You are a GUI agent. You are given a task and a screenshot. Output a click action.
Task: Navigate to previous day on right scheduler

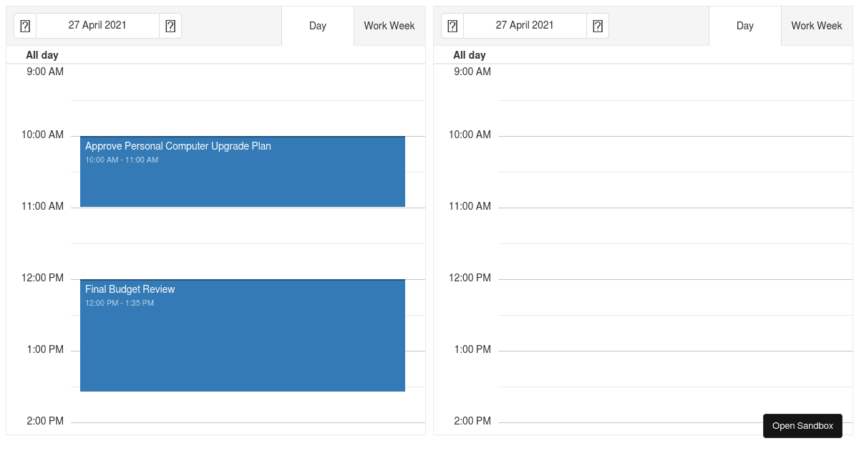pos(452,25)
